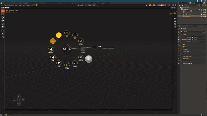Toggle the camera view icon in viewport

point(175,24)
